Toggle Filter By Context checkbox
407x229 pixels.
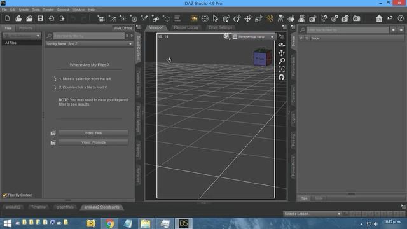[4, 195]
